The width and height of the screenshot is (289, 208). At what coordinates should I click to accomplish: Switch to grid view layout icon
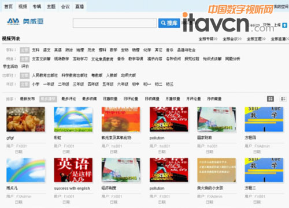tap(271, 99)
